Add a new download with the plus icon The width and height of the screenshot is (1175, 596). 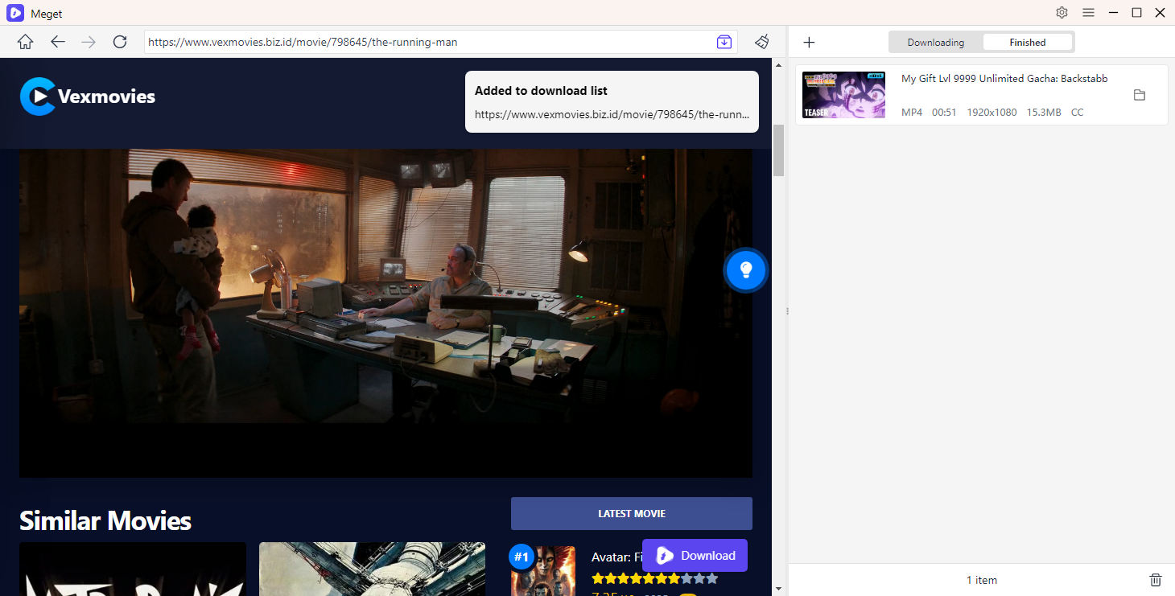point(809,43)
